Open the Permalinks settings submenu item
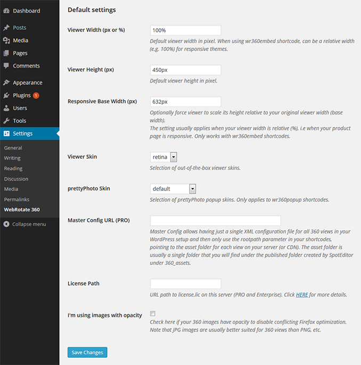 click(17, 199)
